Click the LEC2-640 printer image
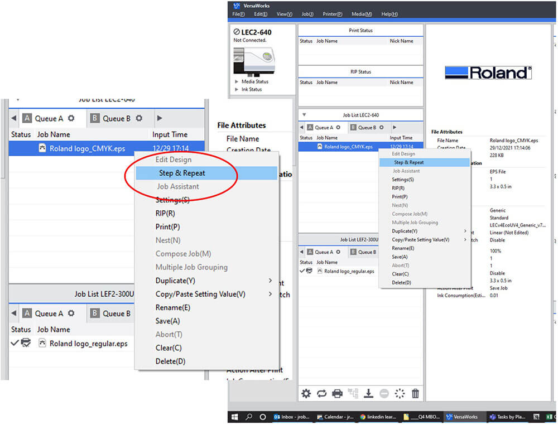The width and height of the screenshot is (558, 425). click(254, 61)
